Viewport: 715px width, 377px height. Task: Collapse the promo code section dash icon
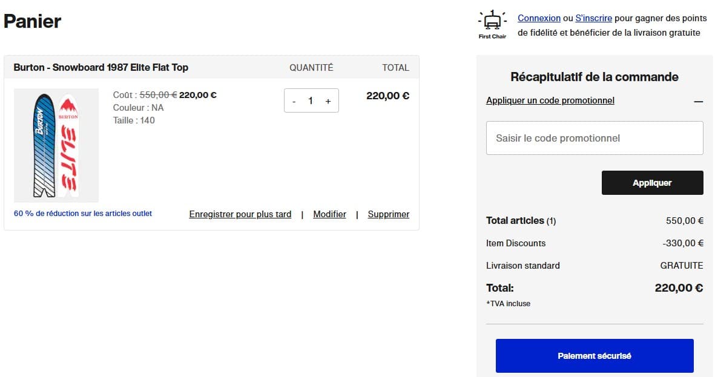(x=698, y=102)
